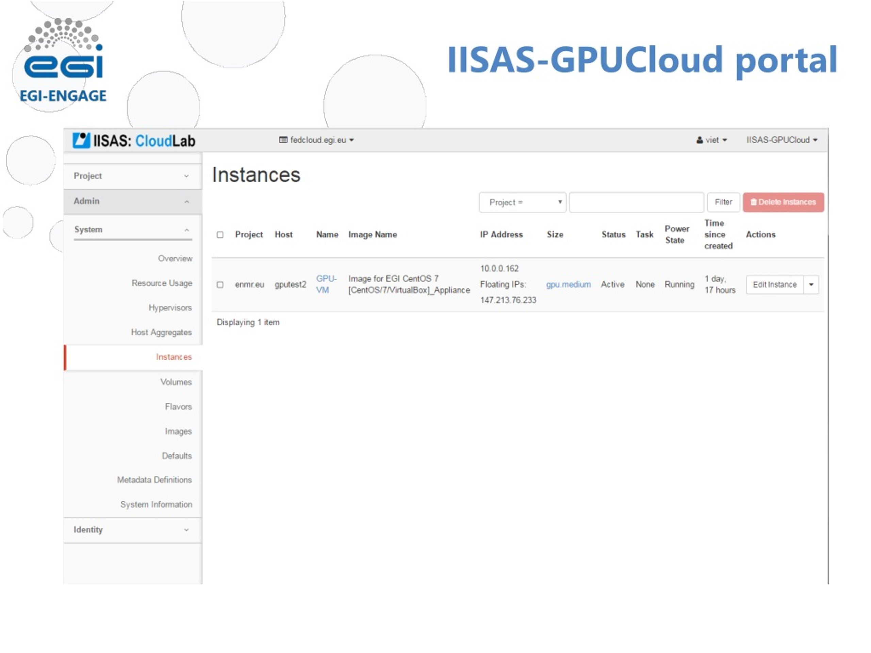Click the Filter button
Image resolution: width=871 pixels, height=653 pixels.
point(723,202)
